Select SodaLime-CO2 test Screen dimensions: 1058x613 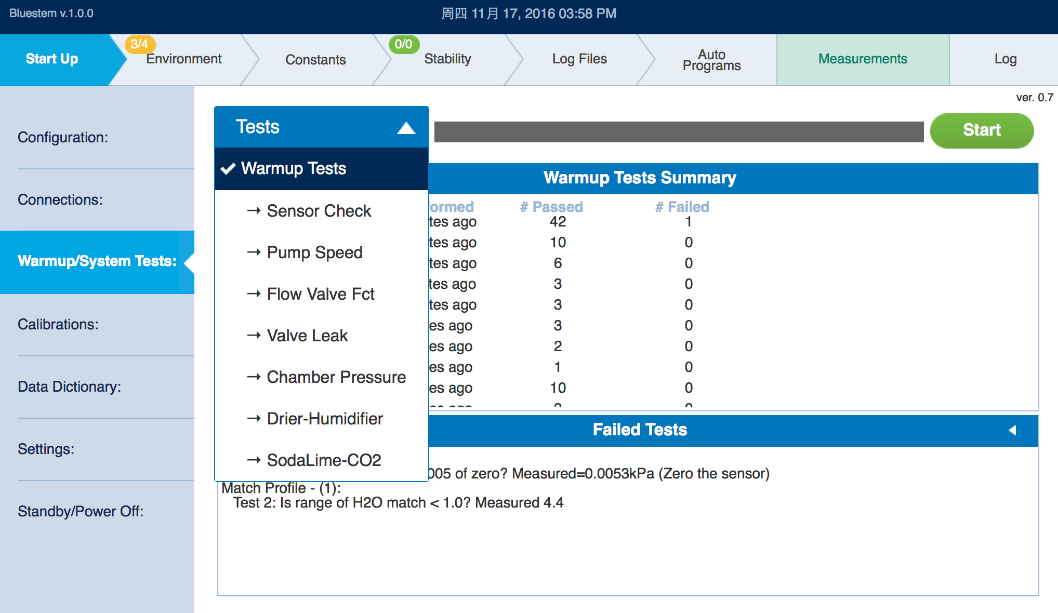pyautogui.click(x=324, y=460)
